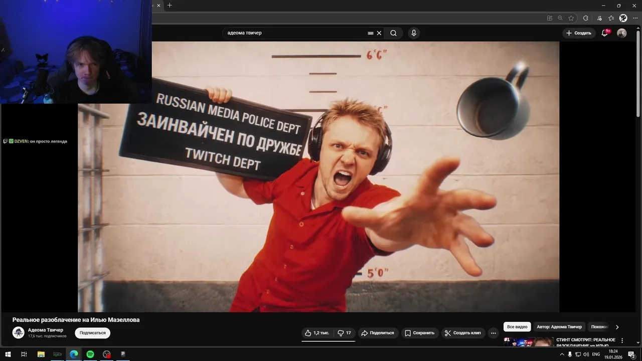Screen dimensions: 642x361
Task: Open the volume speaker tray icon
Action: pyautogui.click(x=586, y=354)
